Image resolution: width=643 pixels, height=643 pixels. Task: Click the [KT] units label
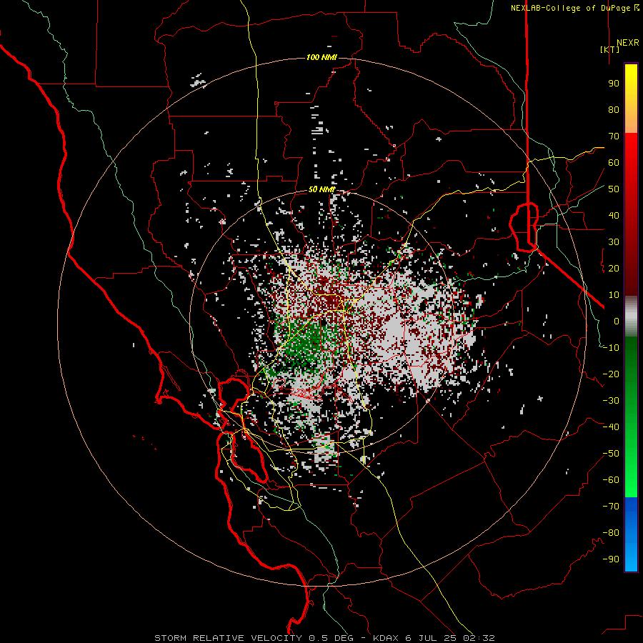coord(610,49)
